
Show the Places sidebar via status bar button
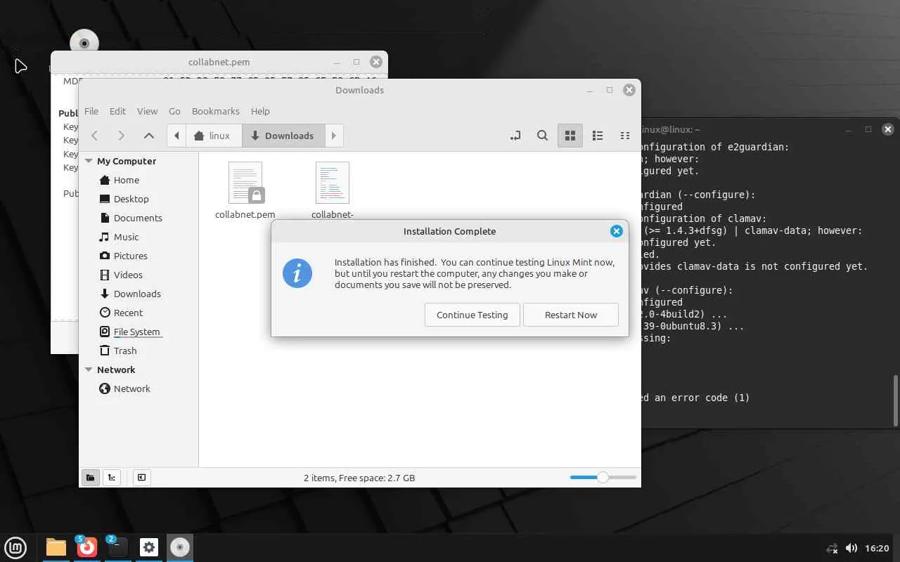coord(90,478)
